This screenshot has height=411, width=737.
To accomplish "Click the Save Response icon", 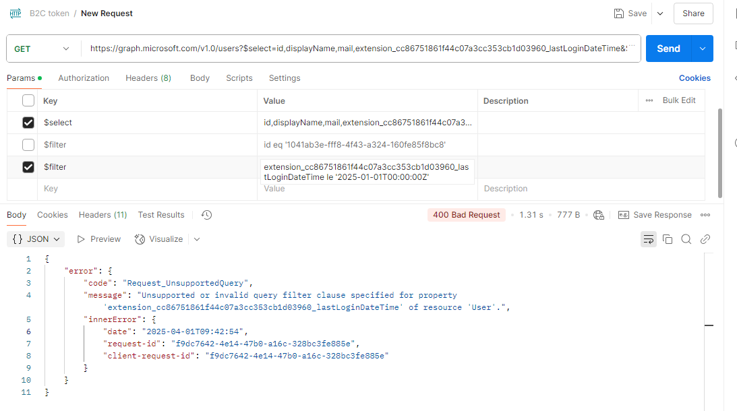I will 623,215.
